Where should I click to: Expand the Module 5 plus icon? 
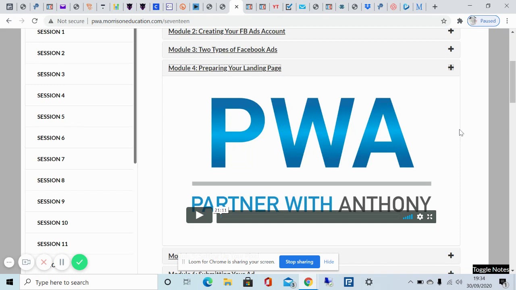(451, 255)
